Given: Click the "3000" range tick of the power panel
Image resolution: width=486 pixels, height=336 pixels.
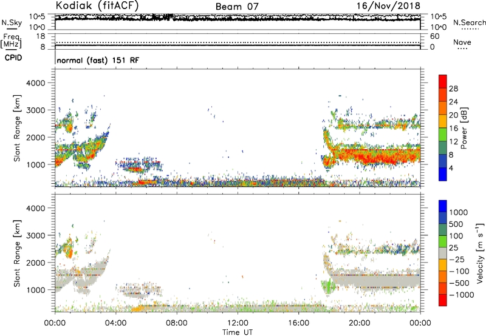Looking at the screenshot, I should click(36, 110).
